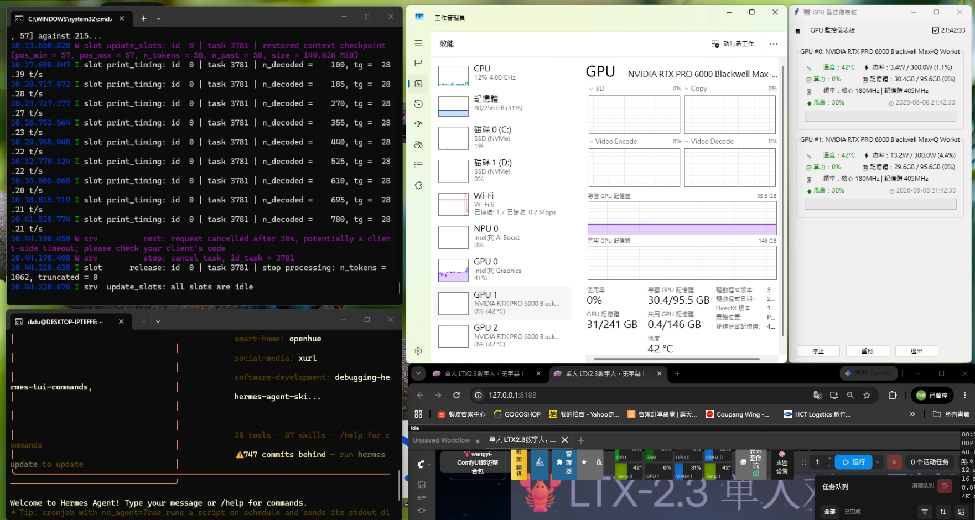
Task: Open the cmd terminal tab dropdown arrow
Action: [159, 18]
